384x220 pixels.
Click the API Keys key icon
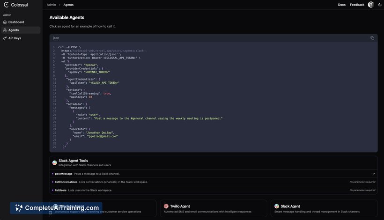(x=5, y=38)
